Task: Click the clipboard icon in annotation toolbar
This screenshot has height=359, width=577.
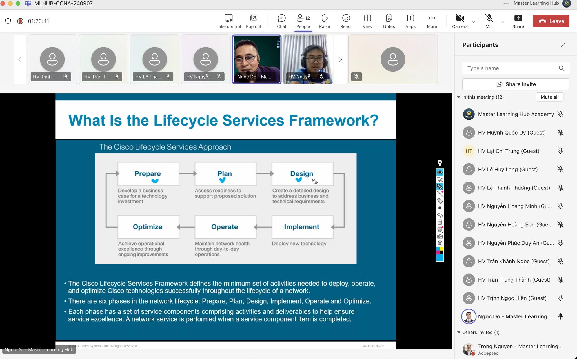Action: click(440, 244)
